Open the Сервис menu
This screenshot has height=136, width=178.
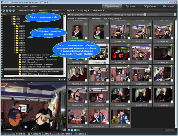click(x=25, y=7)
